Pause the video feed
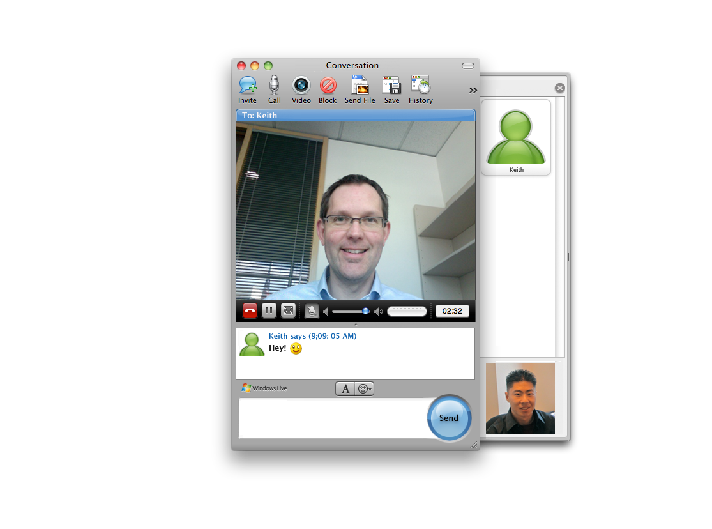Screen dimensions: 712x529 coord(269,310)
